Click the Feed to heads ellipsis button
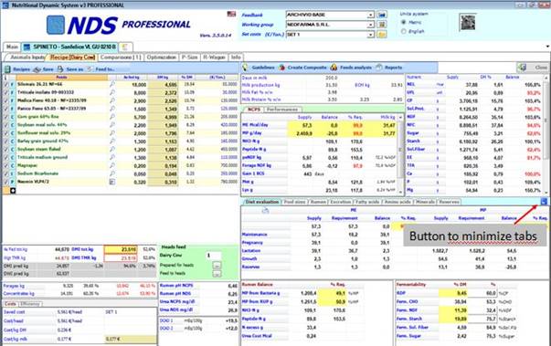 click(217, 273)
